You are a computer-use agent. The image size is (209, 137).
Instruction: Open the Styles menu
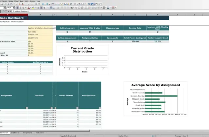coord(10,1)
